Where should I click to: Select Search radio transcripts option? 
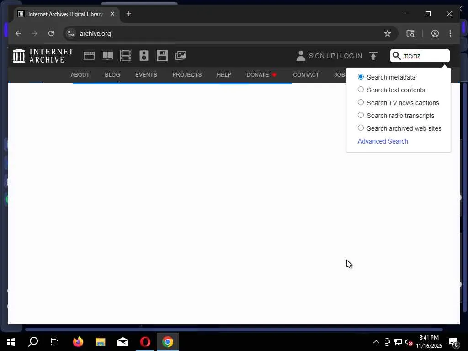pos(361,115)
